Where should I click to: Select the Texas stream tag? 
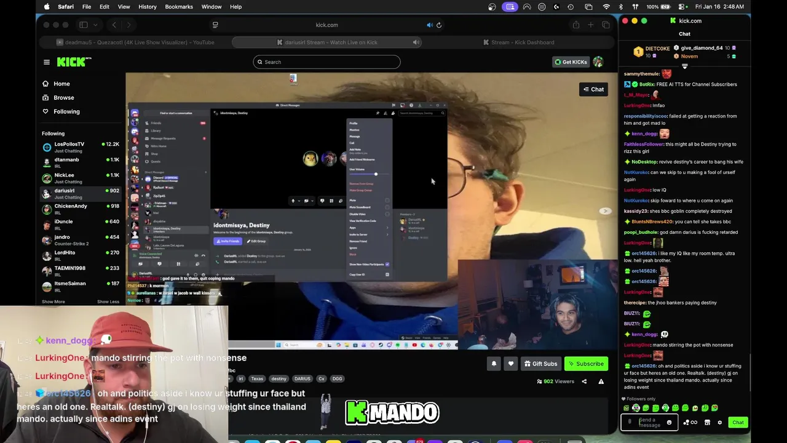click(257, 379)
